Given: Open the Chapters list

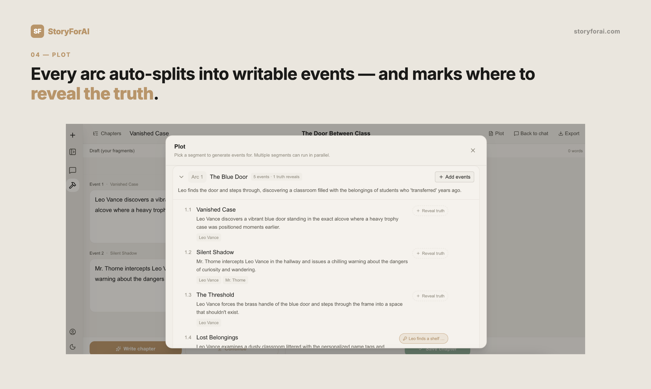Looking at the screenshot, I should (107, 133).
